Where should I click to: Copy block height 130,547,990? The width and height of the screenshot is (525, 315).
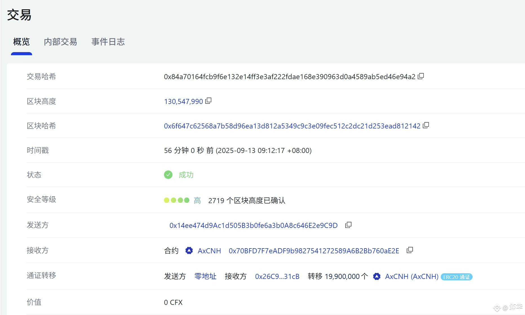click(x=208, y=101)
